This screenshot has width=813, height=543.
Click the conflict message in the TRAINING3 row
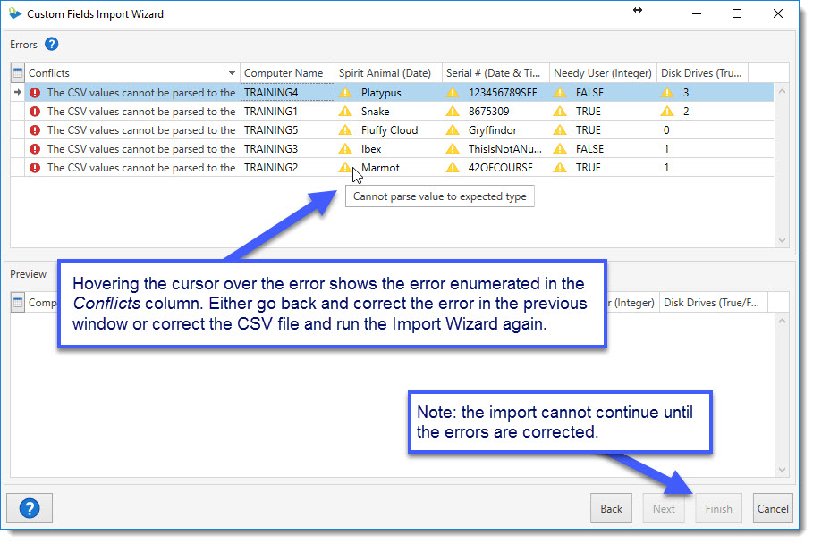(141, 149)
